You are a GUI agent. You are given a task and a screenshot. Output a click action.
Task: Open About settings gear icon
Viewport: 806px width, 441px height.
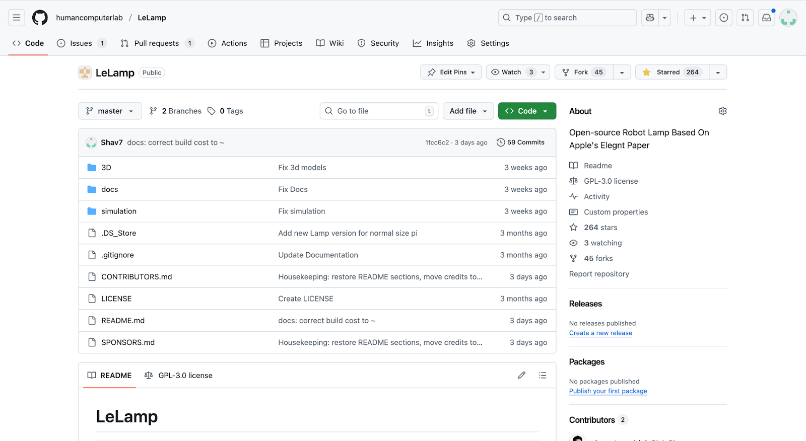click(722, 111)
